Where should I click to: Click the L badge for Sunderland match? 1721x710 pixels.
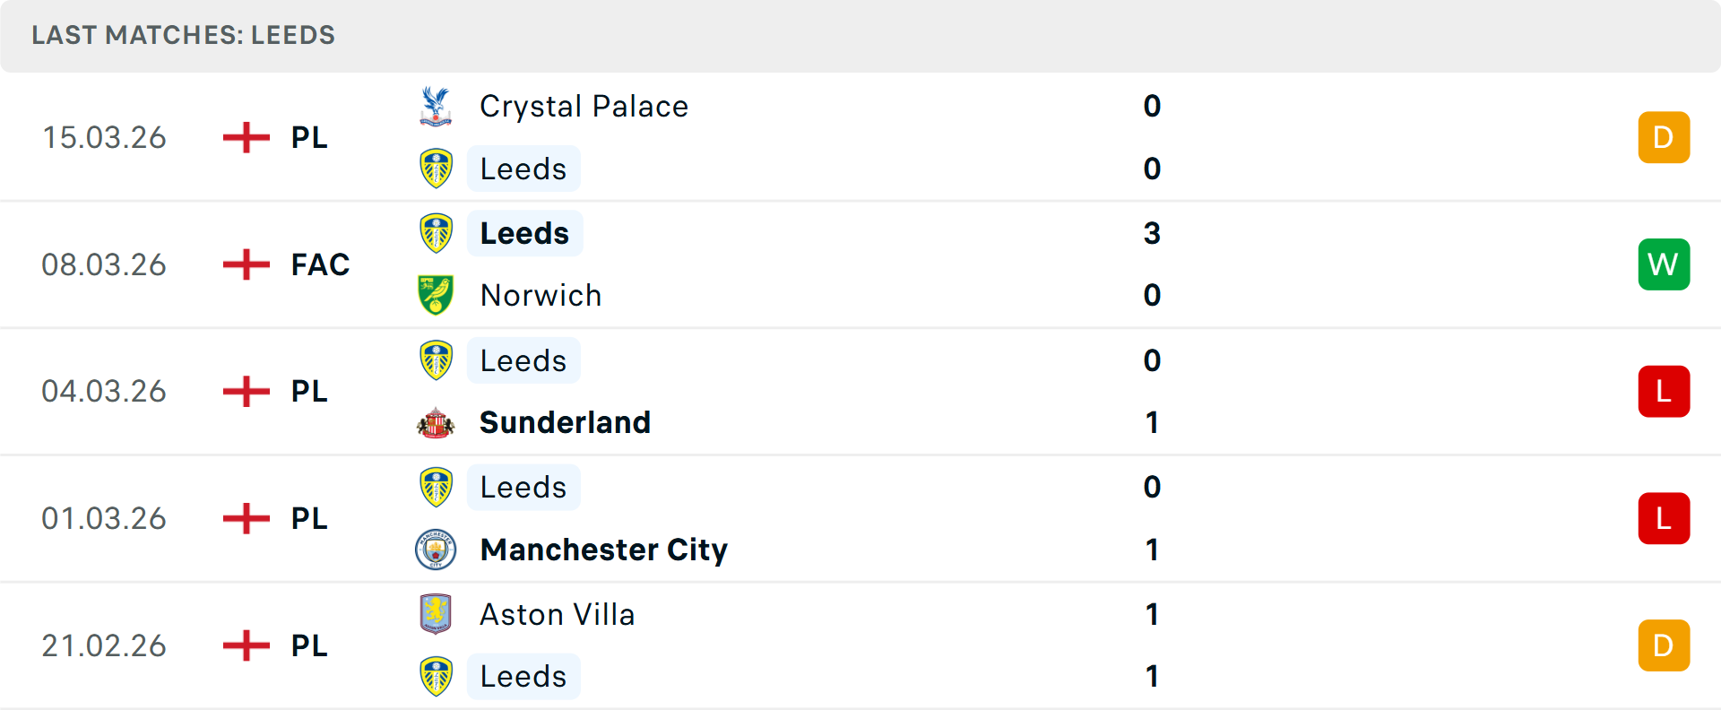[1664, 392]
